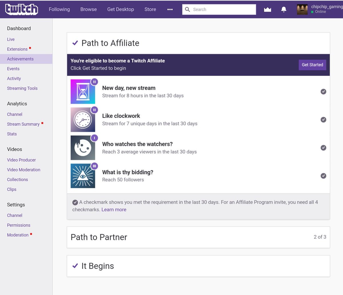Click the smiley face watchers icon

click(83, 148)
